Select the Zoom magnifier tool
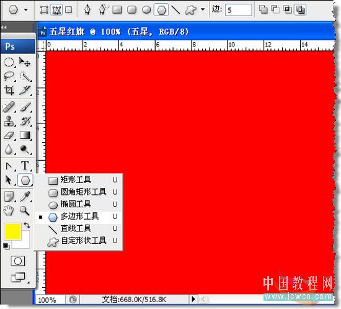 pos(25,210)
